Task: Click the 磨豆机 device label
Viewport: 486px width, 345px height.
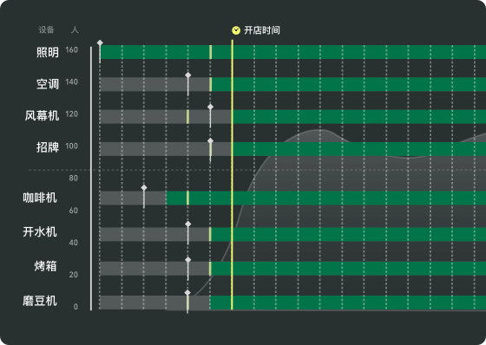Action: pyautogui.click(x=40, y=301)
